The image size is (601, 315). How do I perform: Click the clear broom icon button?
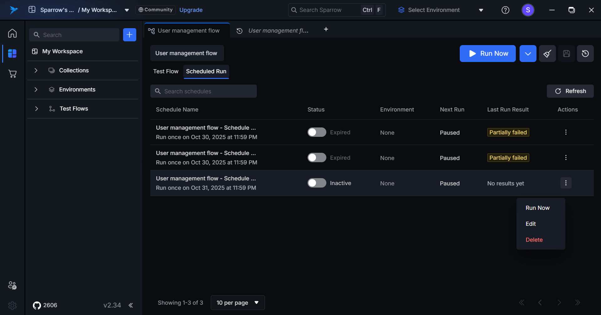[547, 54]
